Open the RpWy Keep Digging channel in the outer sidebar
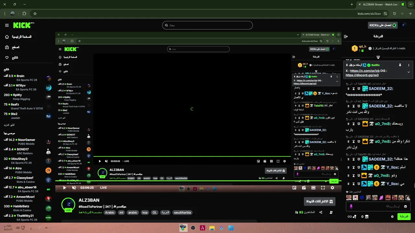The image size is (415, 233). coord(28,97)
